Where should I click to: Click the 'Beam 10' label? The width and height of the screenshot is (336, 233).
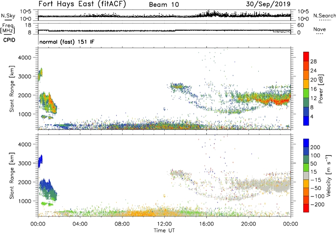point(164,5)
